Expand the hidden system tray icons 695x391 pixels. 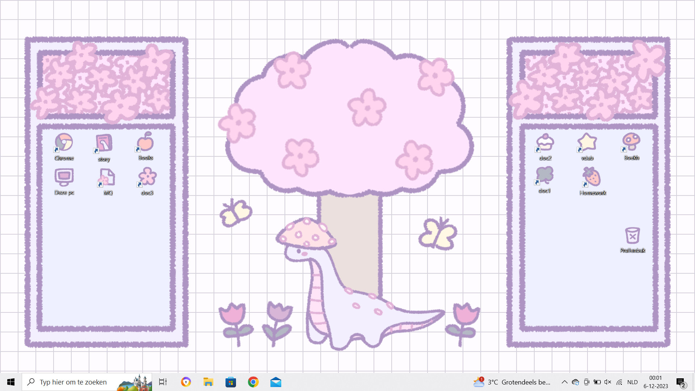[x=564, y=382]
